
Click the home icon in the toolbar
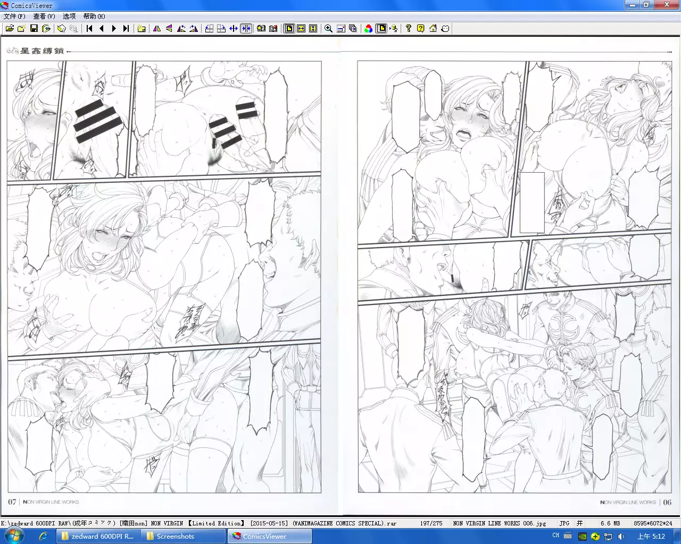pos(433,29)
